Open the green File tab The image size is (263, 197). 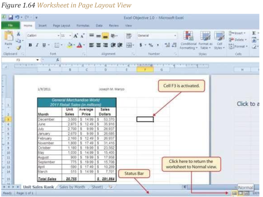(10, 25)
